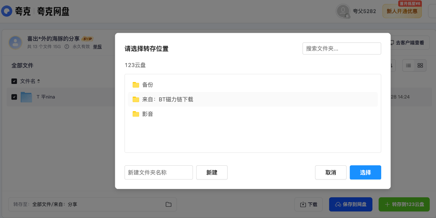The image size is (436, 218).
Task: Switch to list view layout
Action: (408, 65)
